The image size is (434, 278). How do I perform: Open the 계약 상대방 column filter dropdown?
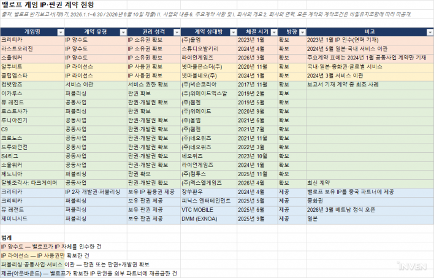[234, 33]
